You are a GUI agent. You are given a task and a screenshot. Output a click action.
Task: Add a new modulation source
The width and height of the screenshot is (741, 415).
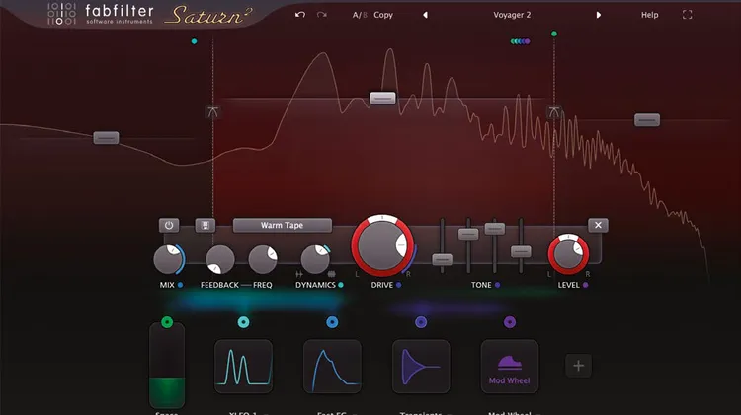tap(578, 366)
